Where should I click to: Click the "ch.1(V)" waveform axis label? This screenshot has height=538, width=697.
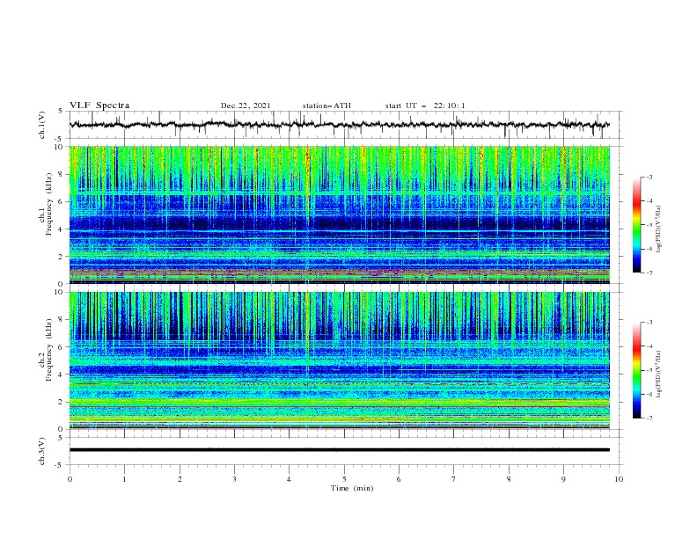[42, 125]
